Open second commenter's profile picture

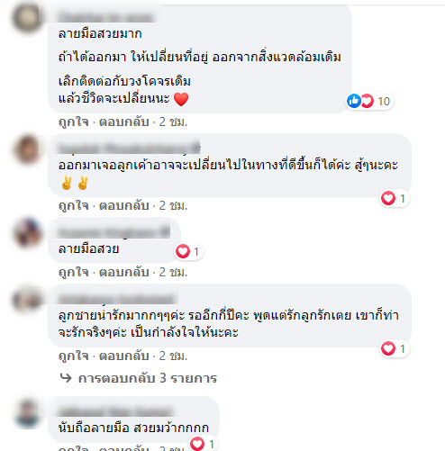tap(27, 149)
